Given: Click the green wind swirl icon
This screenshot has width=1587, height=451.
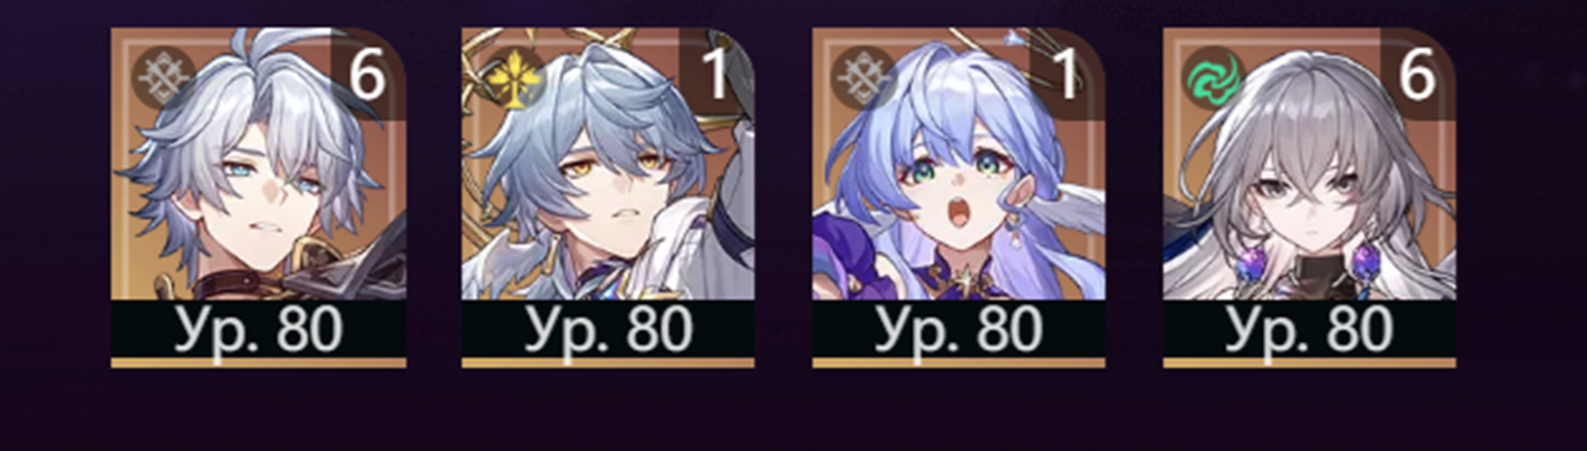Looking at the screenshot, I should click(x=1214, y=77).
